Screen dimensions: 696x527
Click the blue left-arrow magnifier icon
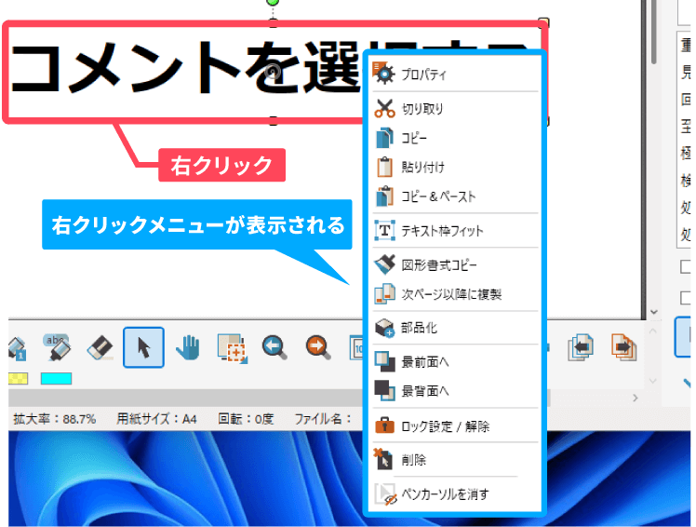click(274, 347)
